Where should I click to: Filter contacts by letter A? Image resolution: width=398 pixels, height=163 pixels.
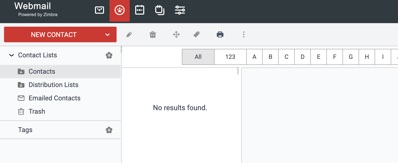[x=255, y=57]
